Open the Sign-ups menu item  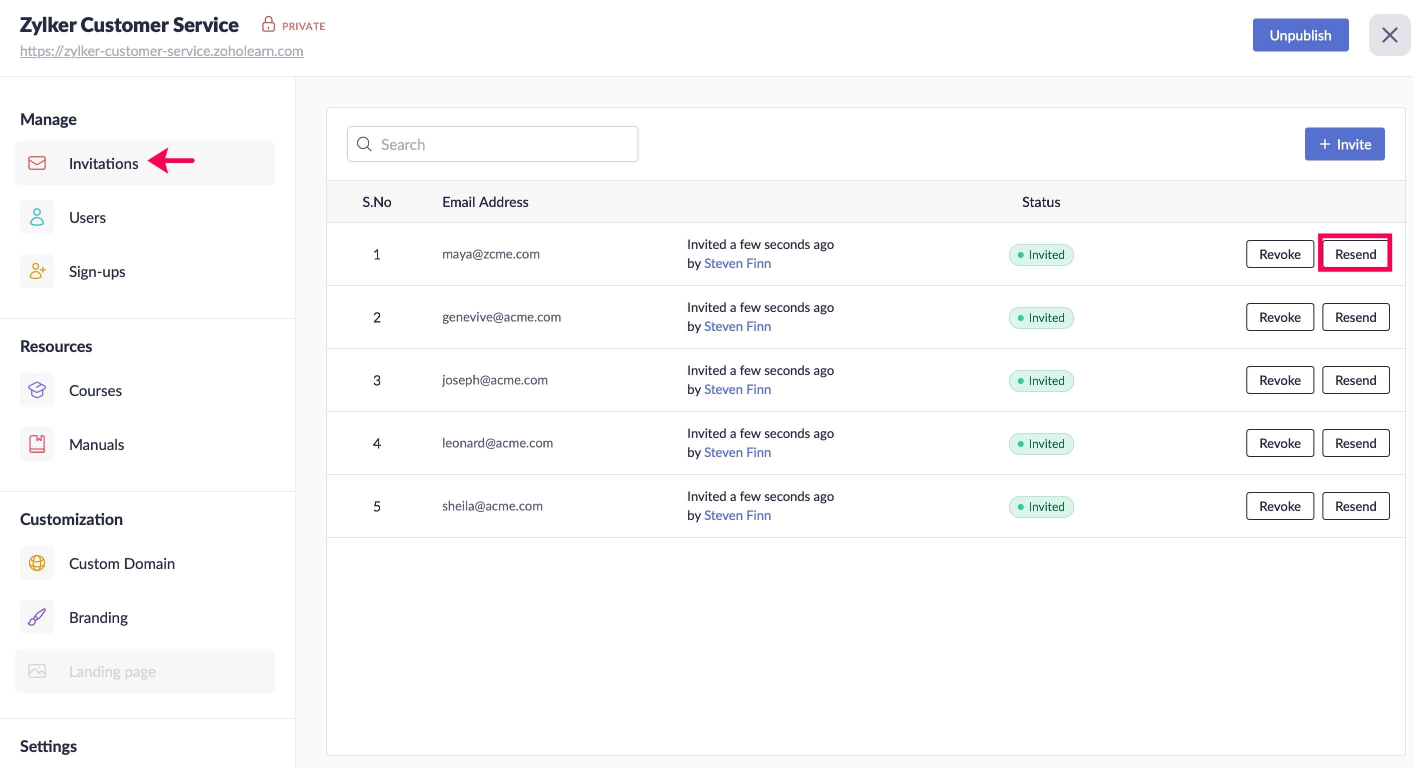coord(97,271)
